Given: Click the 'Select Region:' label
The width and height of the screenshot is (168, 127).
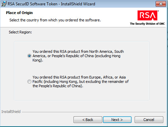Looking at the screenshot, I should coord(20,32).
